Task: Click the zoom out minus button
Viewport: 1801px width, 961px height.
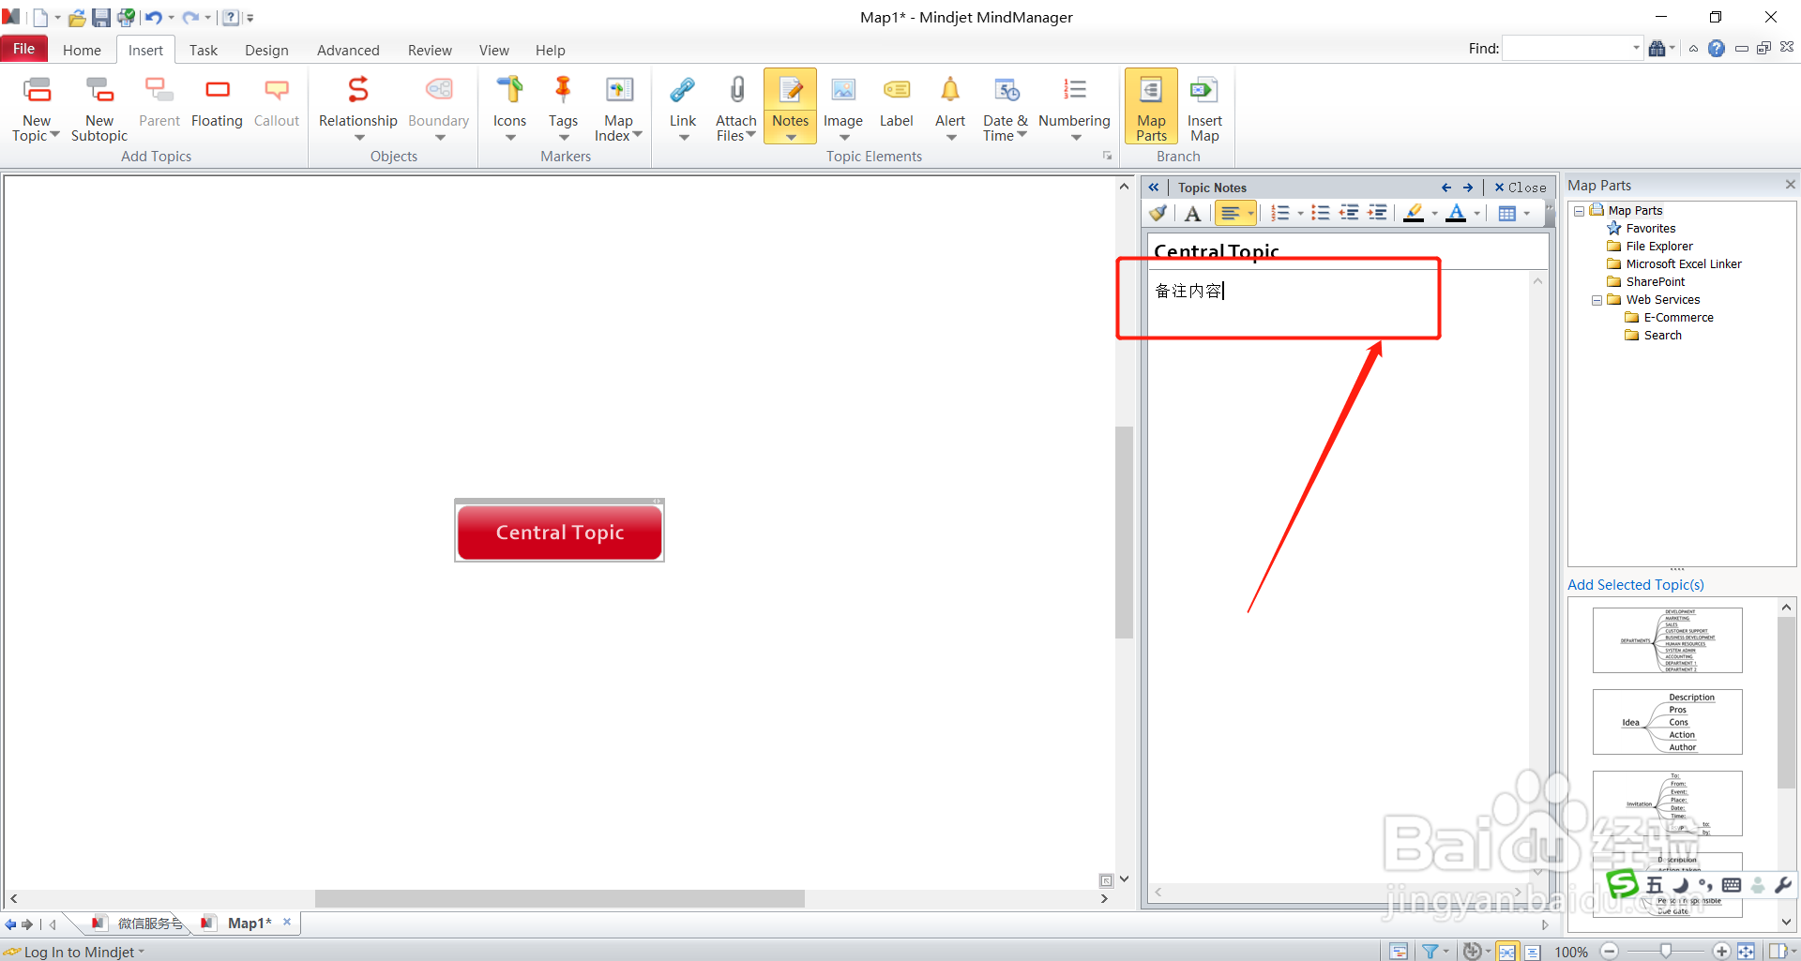Action: pyautogui.click(x=1610, y=952)
